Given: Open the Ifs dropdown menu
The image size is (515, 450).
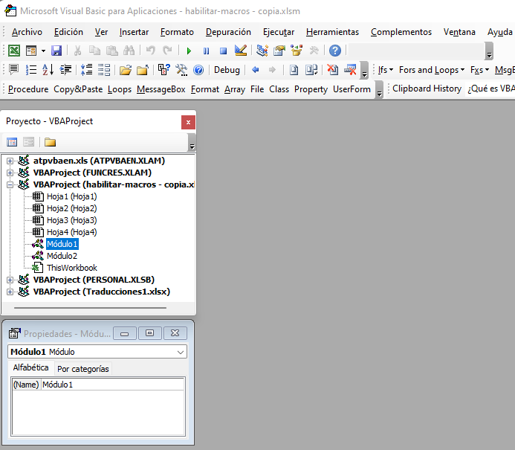Looking at the screenshot, I should [x=385, y=70].
